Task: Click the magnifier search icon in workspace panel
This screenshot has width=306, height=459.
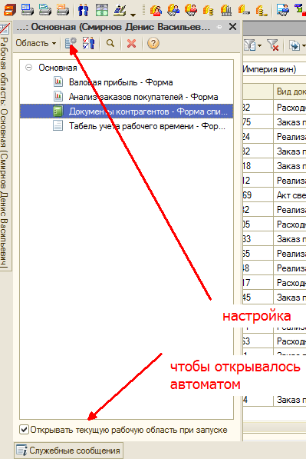Action: [x=110, y=43]
